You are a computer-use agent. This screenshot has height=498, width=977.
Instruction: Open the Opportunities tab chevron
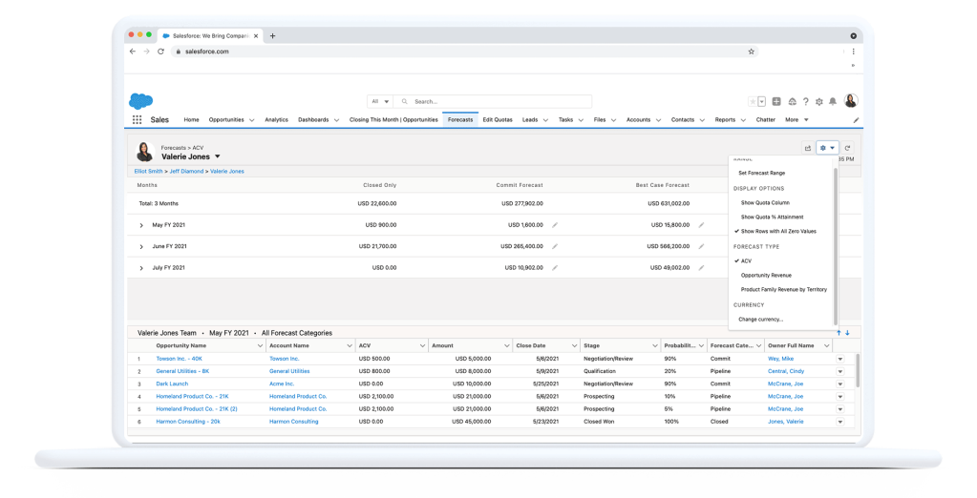coord(252,120)
